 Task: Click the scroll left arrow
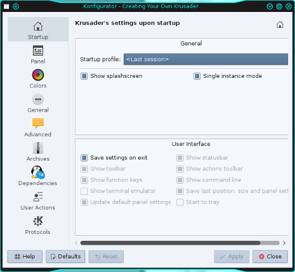[76, 243]
